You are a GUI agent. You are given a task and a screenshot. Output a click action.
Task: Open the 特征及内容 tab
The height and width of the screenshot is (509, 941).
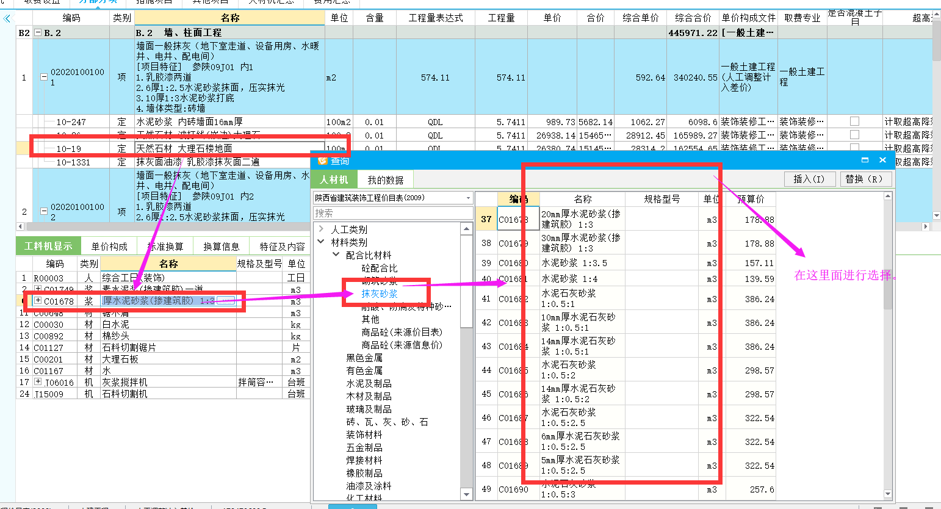(282, 247)
